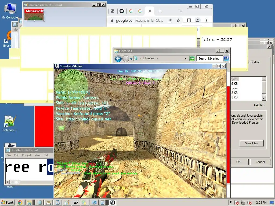Open Chrome profile avatar

click(198, 20)
